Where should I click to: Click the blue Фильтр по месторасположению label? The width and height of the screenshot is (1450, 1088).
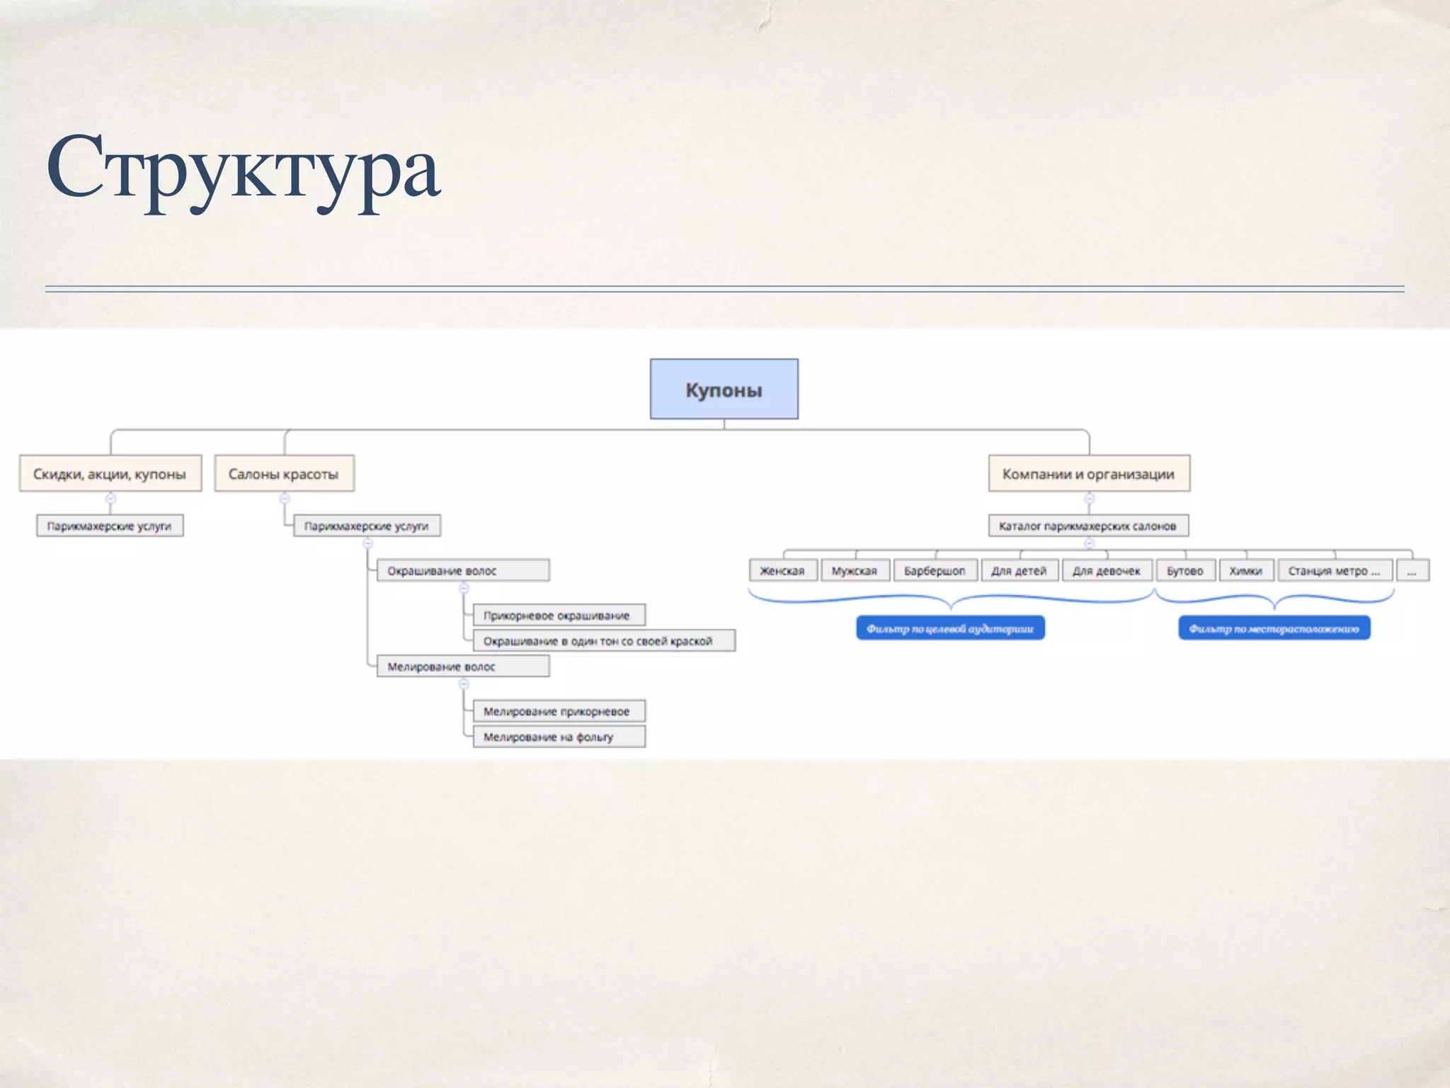point(1274,628)
